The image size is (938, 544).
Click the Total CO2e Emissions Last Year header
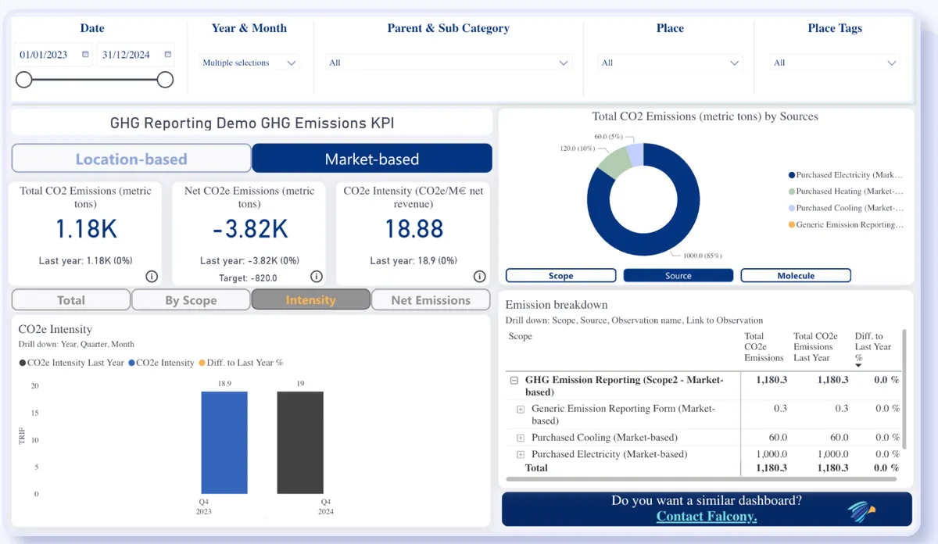[815, 347]
